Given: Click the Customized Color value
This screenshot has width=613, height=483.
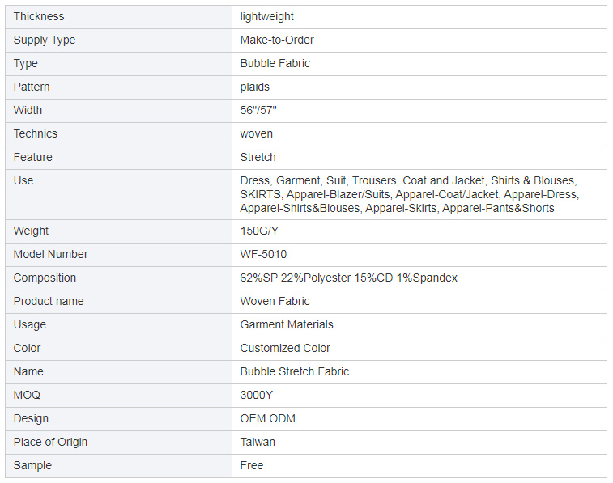Looking at the screenshot, I should (285, 348).
